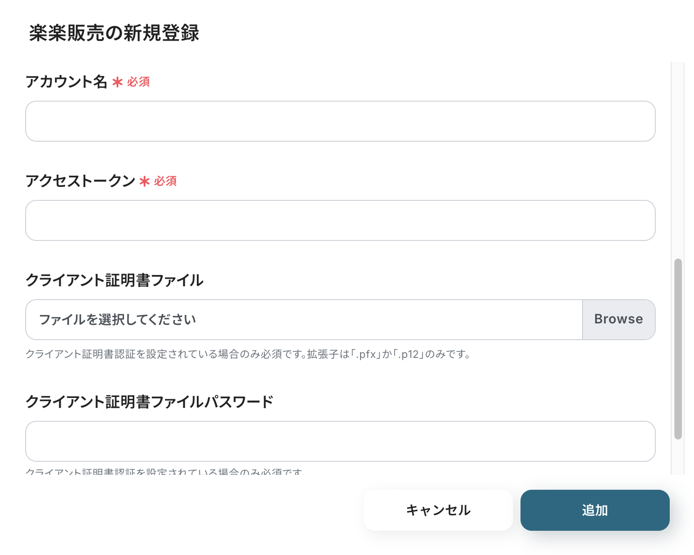Click the vertical scrollbar thumb
694x555 pixels.
click(678, 349)
